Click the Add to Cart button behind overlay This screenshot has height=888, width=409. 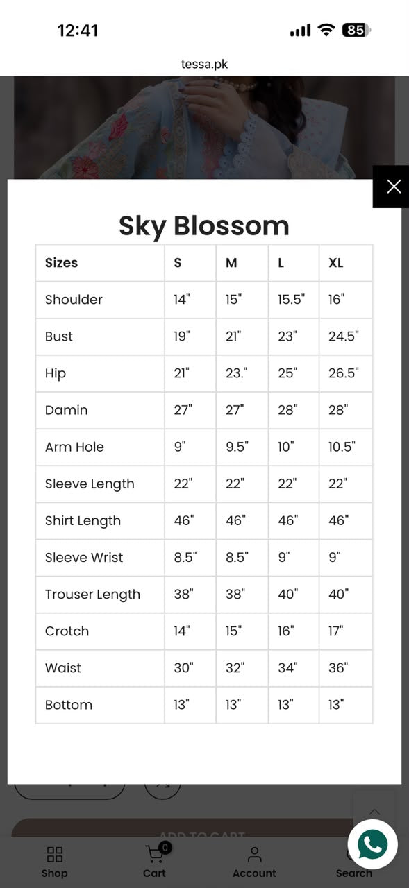tap(201, 832)
